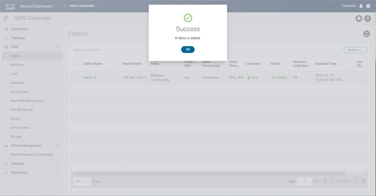Image resolution: width=376 pixels, height=196 pixels.
Task: Go to last page arrow
Action: pyautogui.click(x=364, y=182)
